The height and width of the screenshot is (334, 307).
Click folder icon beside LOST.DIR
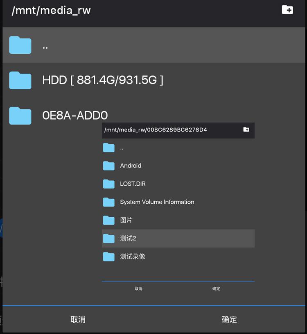point(109,184)
